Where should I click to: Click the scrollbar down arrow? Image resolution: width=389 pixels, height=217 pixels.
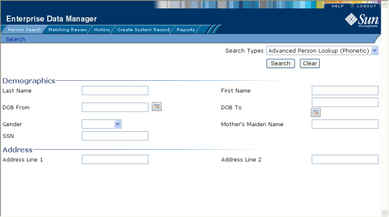click(385, 213)
